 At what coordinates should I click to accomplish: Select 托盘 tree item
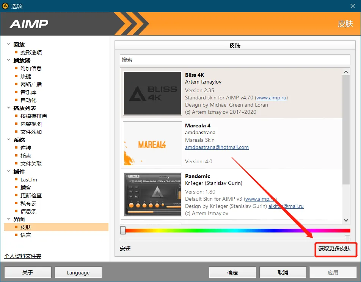pyautogui.click(x=26, y=156)
